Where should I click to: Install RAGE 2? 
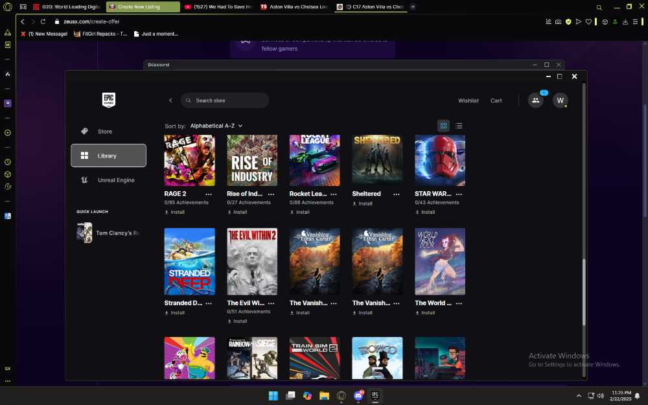pos(175,212)
